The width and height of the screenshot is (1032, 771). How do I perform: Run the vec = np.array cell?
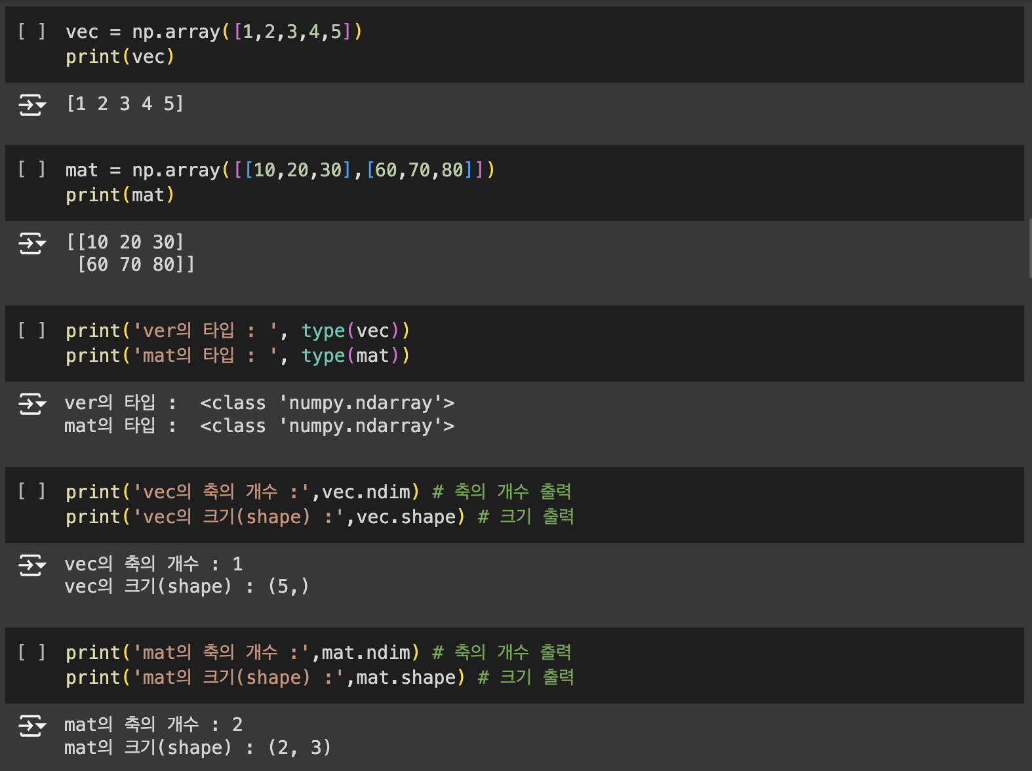pyautogui.click(x=31, y=31)
